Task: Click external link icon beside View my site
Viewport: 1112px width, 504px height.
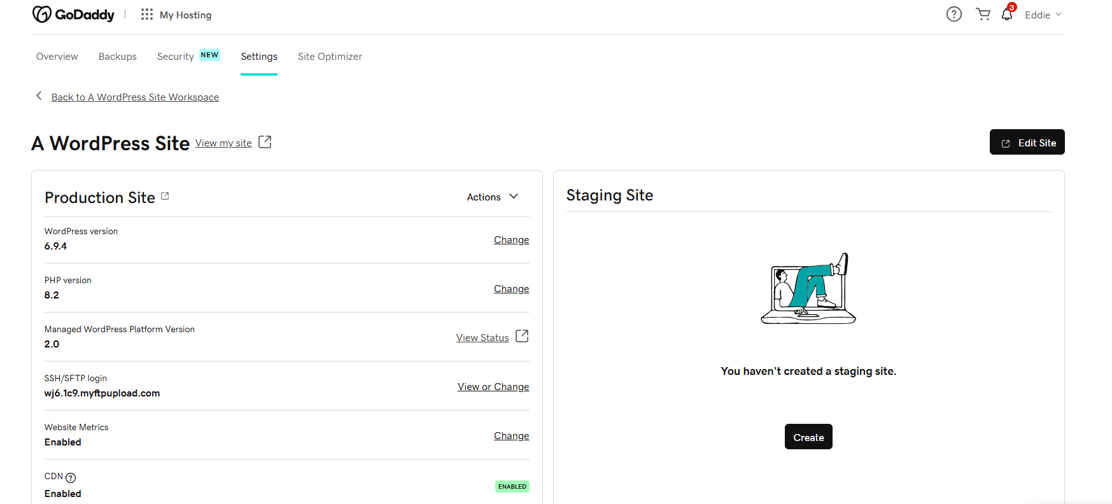Action: click(265, 142)
